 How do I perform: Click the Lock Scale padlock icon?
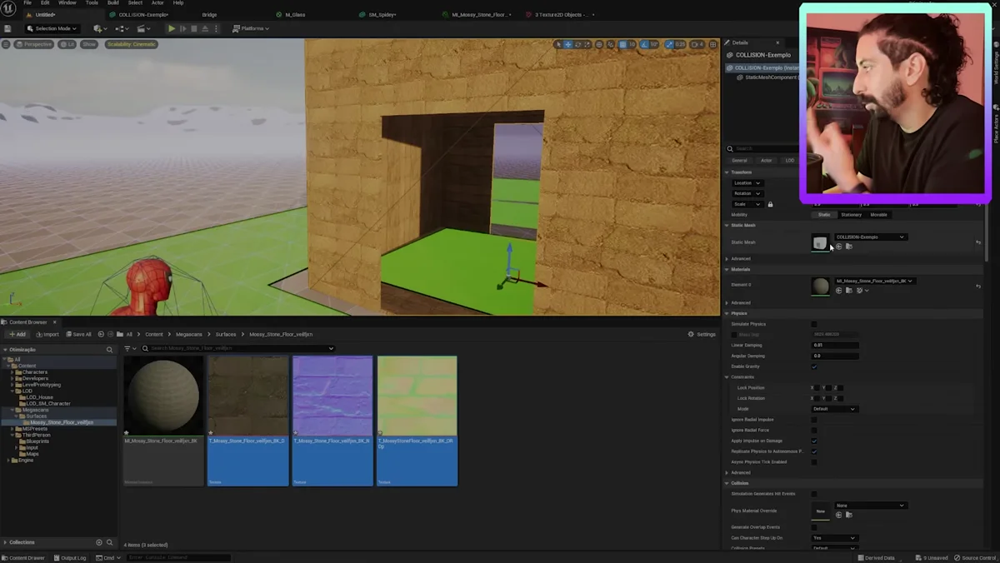(x=770, y=204)
